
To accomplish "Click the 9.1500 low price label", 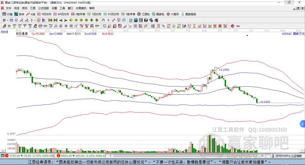I will pyautogui.click(x=265, y=102).
